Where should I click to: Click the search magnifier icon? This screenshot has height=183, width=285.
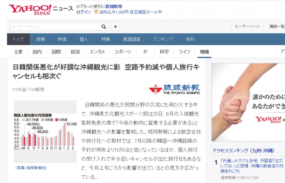[x=103, y=27]
